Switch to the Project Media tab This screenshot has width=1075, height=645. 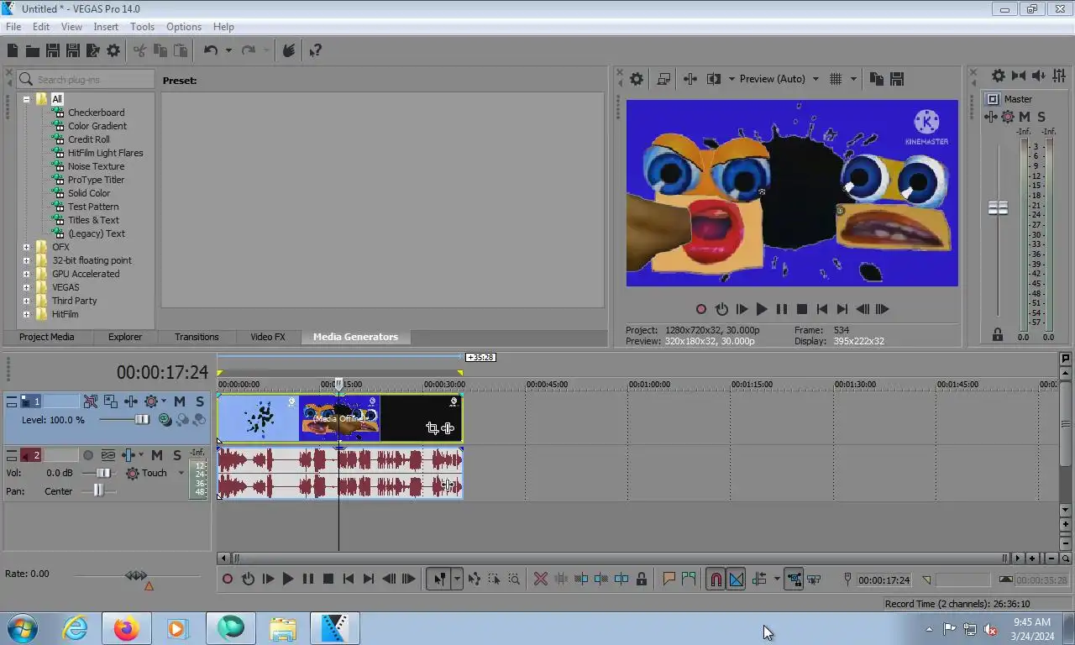(x=47, y=337)
